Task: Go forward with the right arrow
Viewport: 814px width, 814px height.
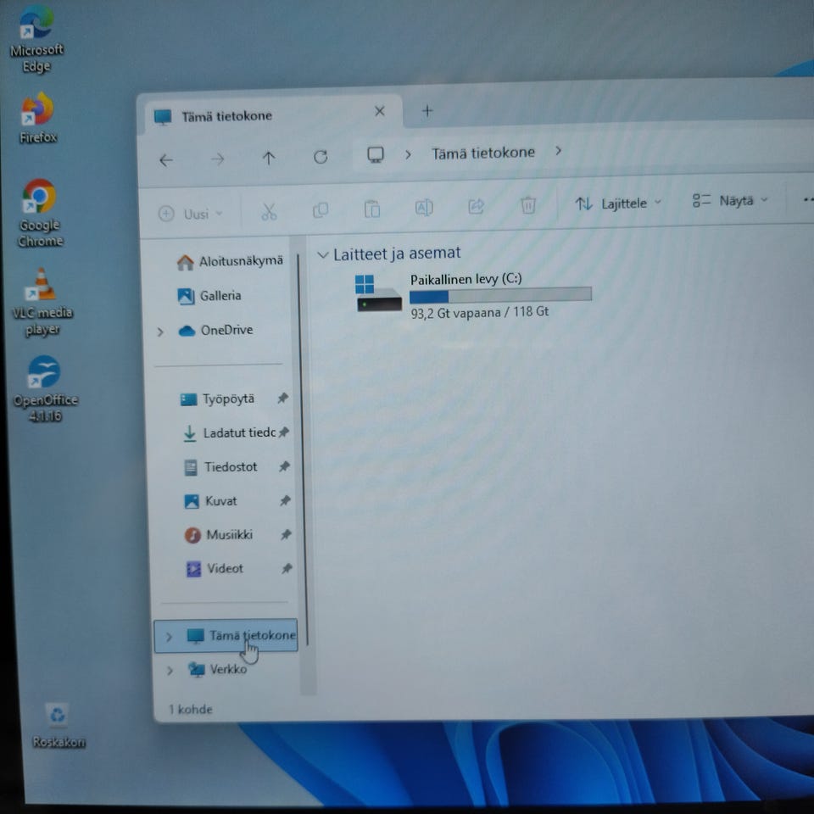Action: click(218, 159)
